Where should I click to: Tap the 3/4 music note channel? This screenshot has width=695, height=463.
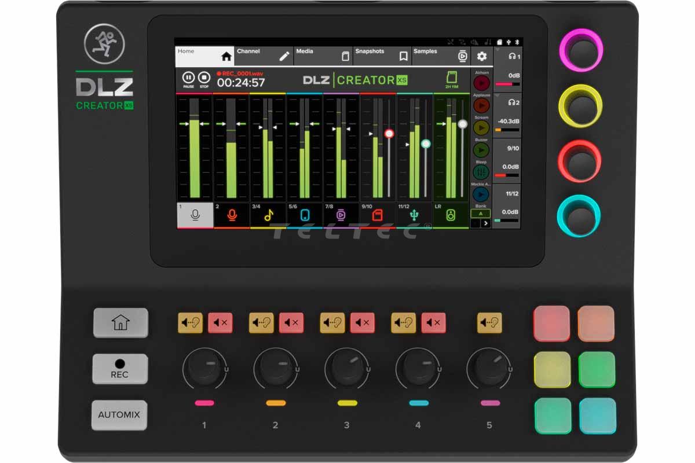tap(268, 215)
